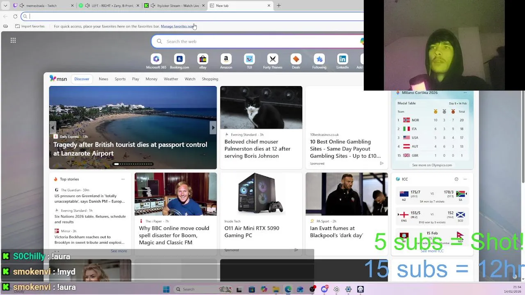This screenshot has height=295, width=525.
Task: Open Discord from the taskbar
Action: coord(324,289)
